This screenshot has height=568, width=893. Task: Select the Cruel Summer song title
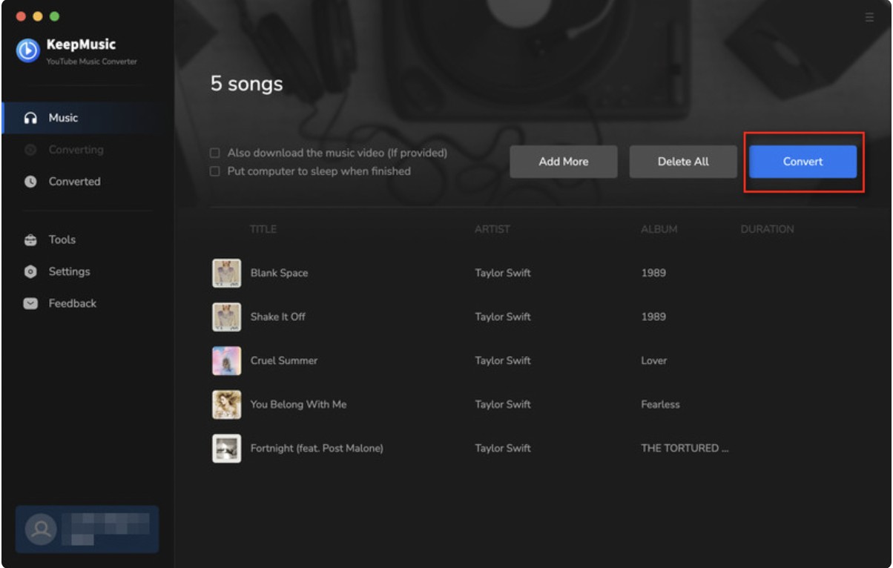(x=284, y=360)
